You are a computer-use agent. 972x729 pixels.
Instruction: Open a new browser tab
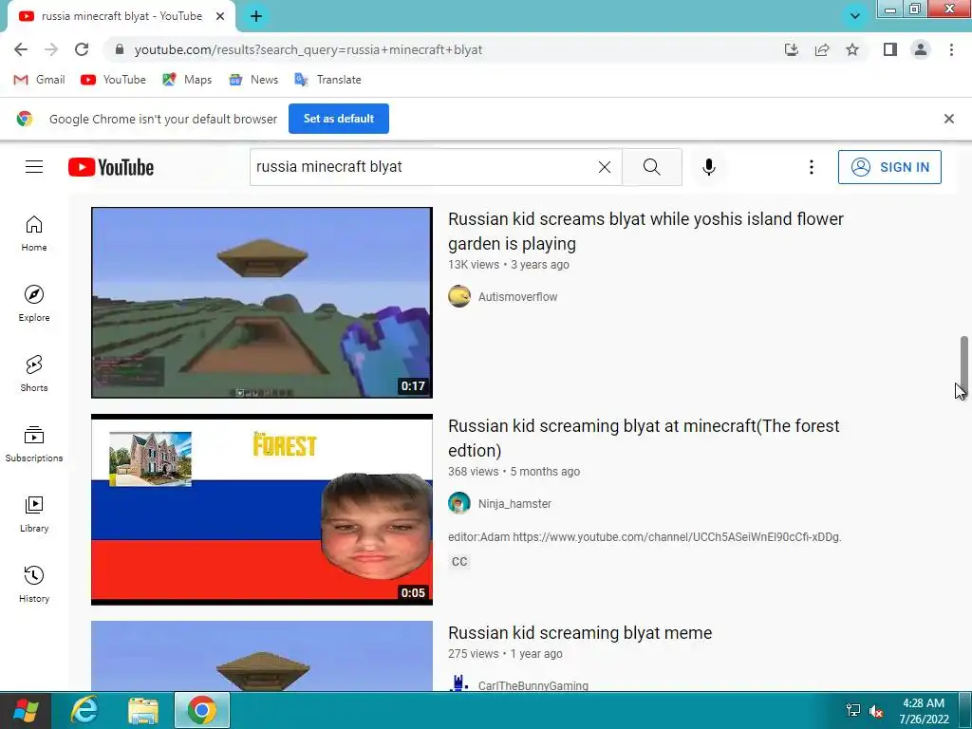tap(256, 16)
